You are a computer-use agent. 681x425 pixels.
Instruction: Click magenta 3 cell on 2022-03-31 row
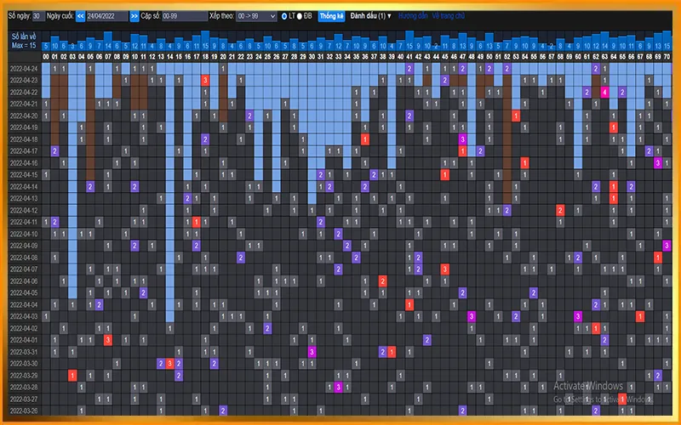[x=312, y=352]
